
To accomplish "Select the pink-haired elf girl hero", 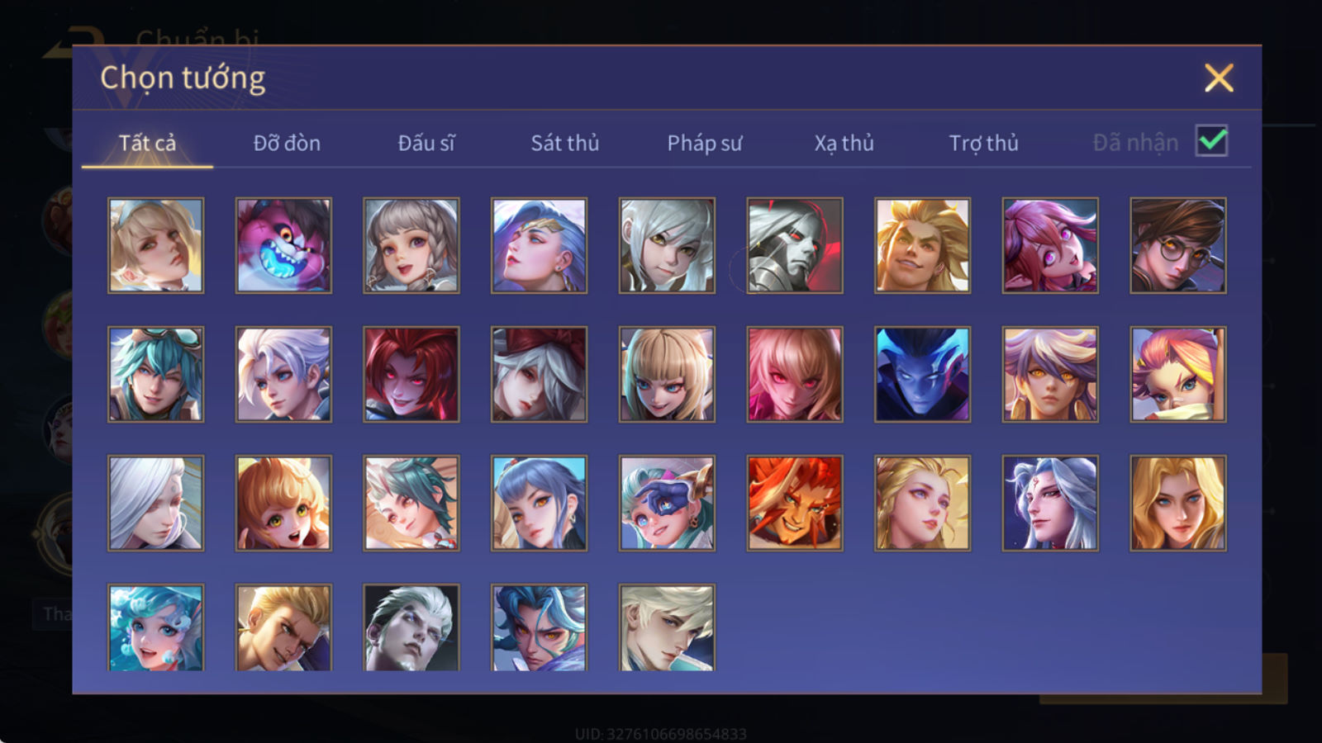I will (x=1049, y=245).
